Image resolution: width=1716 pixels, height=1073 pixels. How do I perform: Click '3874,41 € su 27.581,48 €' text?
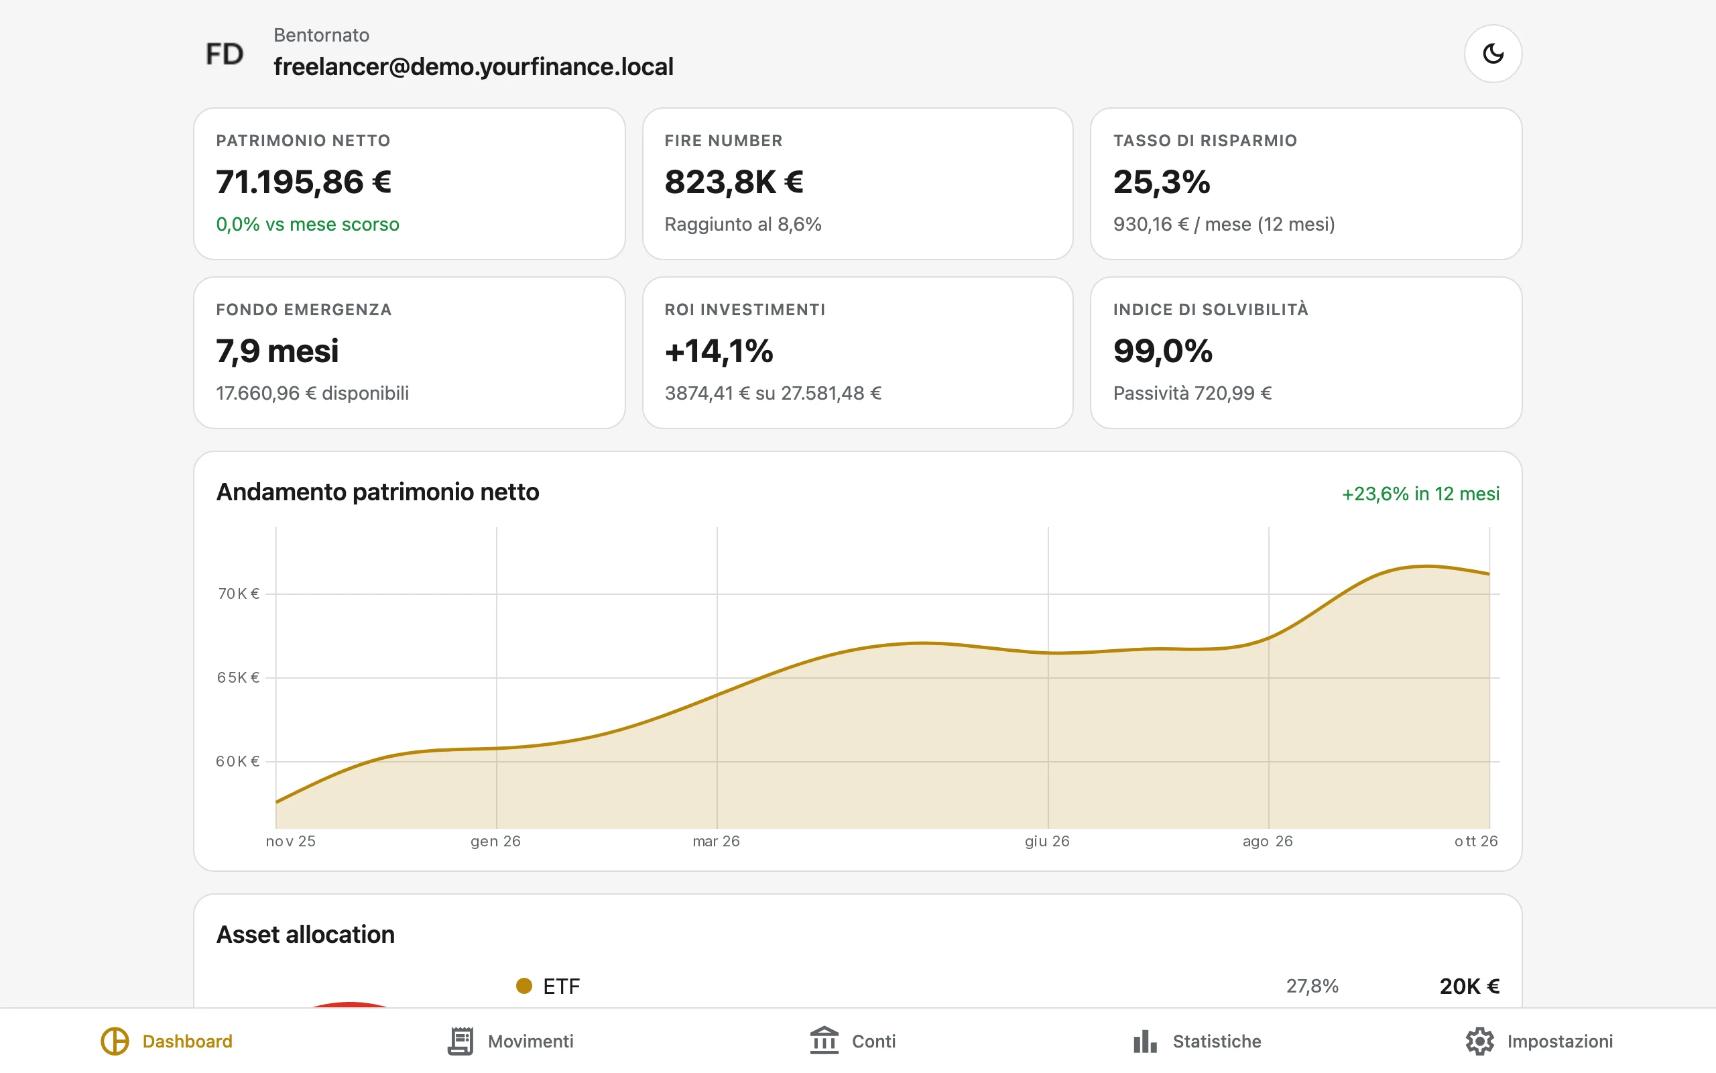click(773, 393)
